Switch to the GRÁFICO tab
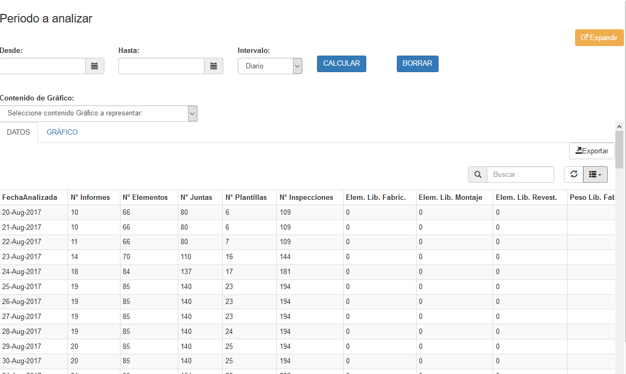This screenshot has height=374, width=626. tap(62, 133)
